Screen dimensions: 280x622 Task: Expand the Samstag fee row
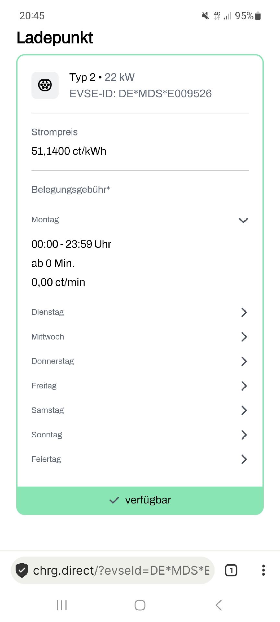140,410
